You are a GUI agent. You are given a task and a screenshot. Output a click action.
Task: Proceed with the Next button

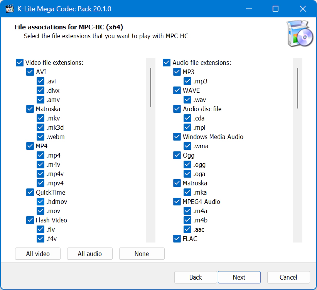click(x=239, y=277)
